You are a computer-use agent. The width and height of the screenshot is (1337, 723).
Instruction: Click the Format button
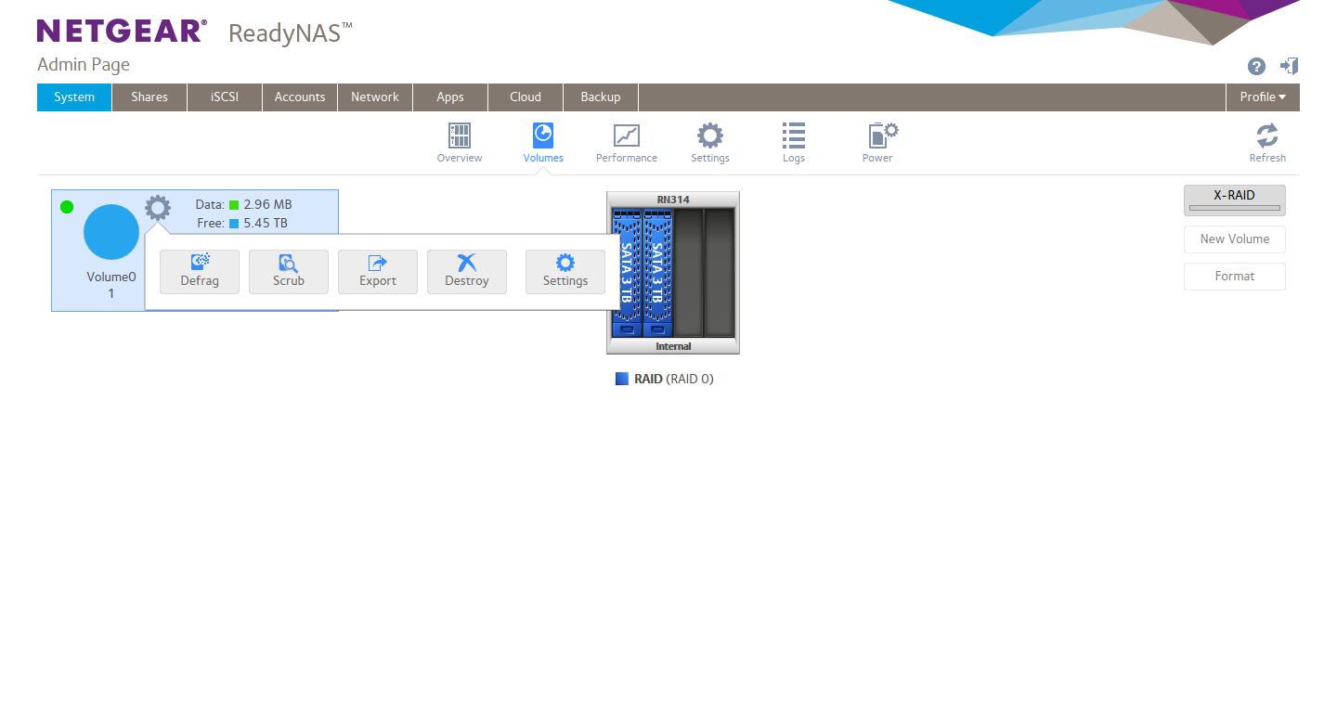point(1235,277)
